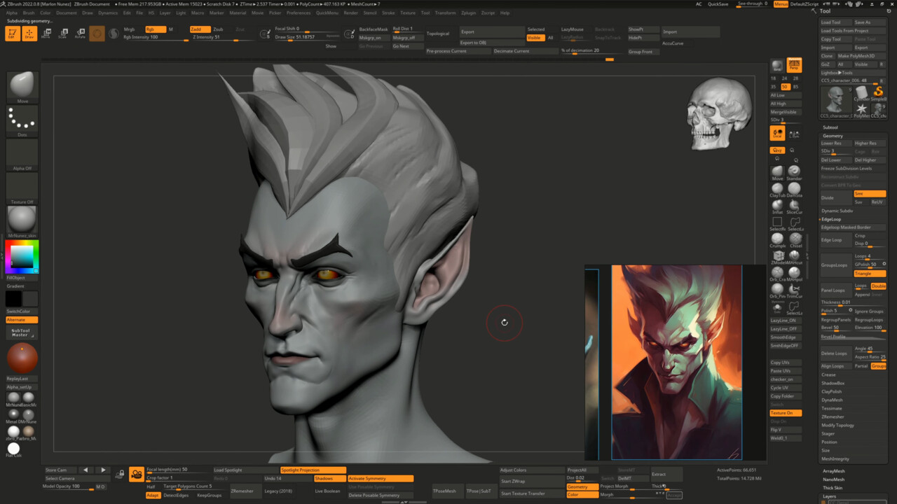Enable Local symmetry transform button

pyautogui.click(x=777, y=133)
